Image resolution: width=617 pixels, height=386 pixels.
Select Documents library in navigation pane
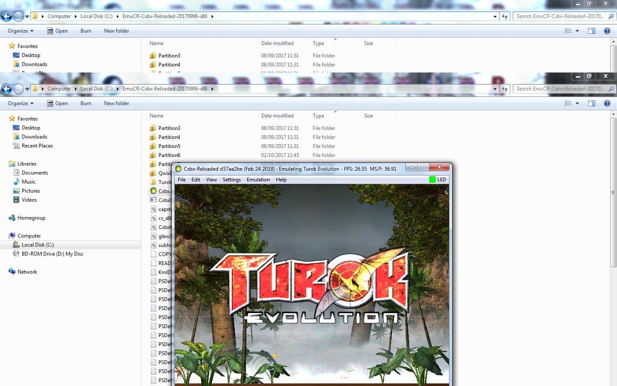pyautogui.click(x=35, y=173)
